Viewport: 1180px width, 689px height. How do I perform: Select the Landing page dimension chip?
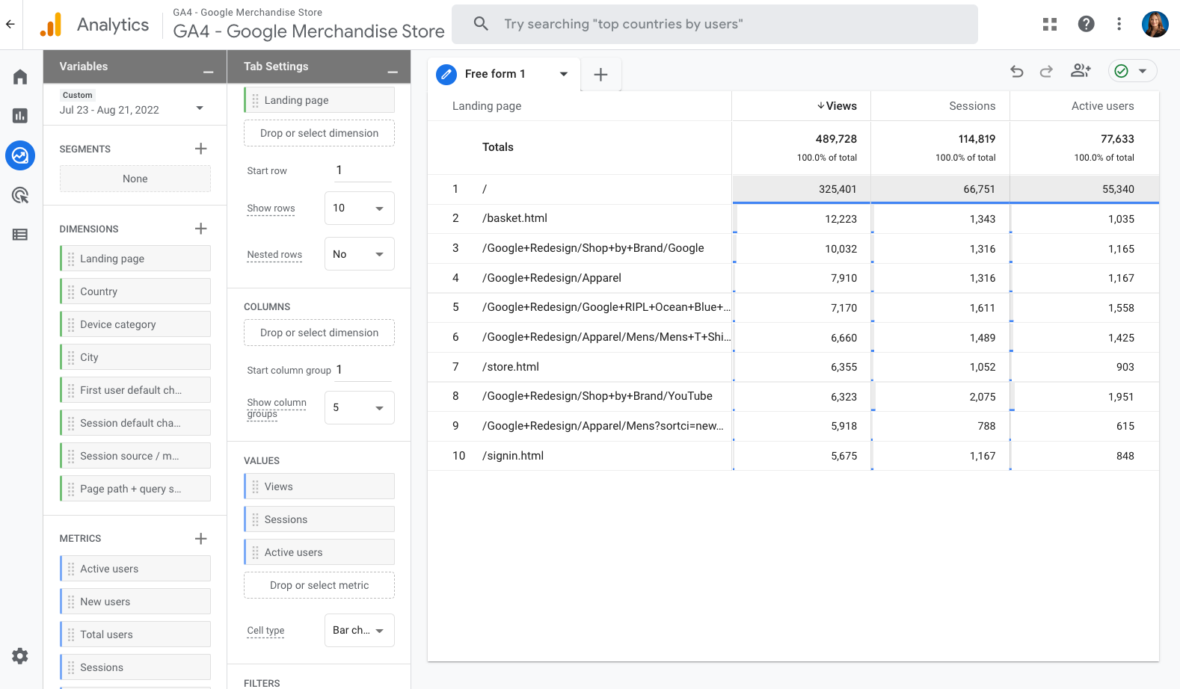point(135,259)
